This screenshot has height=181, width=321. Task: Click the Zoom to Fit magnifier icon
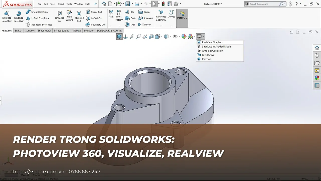tap(132, 37)
